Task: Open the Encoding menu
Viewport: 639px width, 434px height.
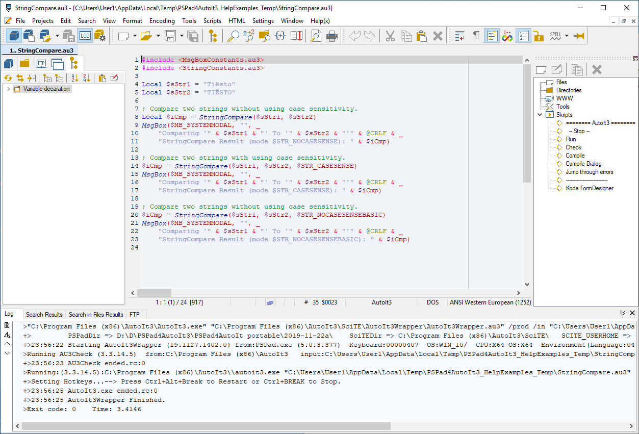Action: [162, 21]
